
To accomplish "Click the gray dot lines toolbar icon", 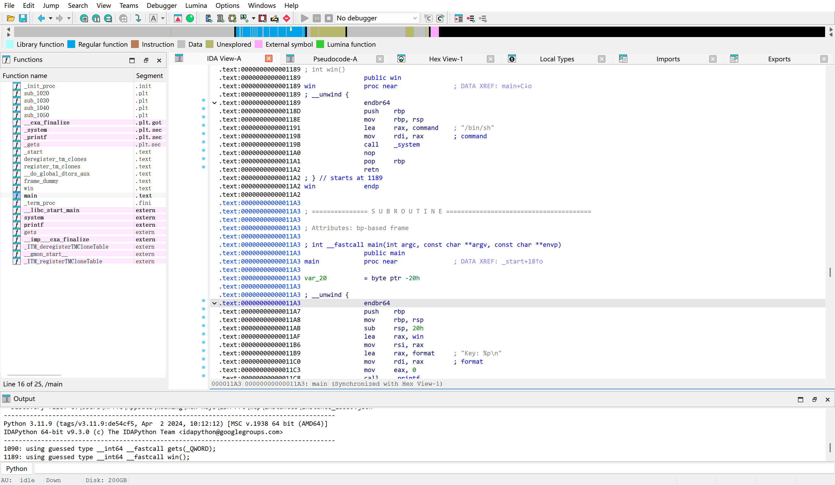I will [x=483, y=18].
